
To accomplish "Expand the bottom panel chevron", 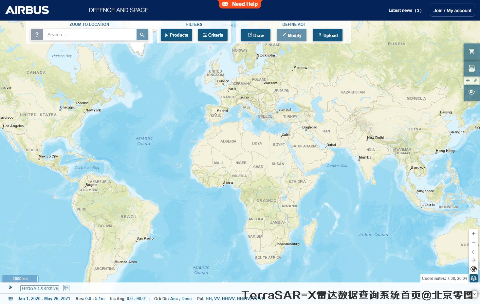I will point(475,294).
